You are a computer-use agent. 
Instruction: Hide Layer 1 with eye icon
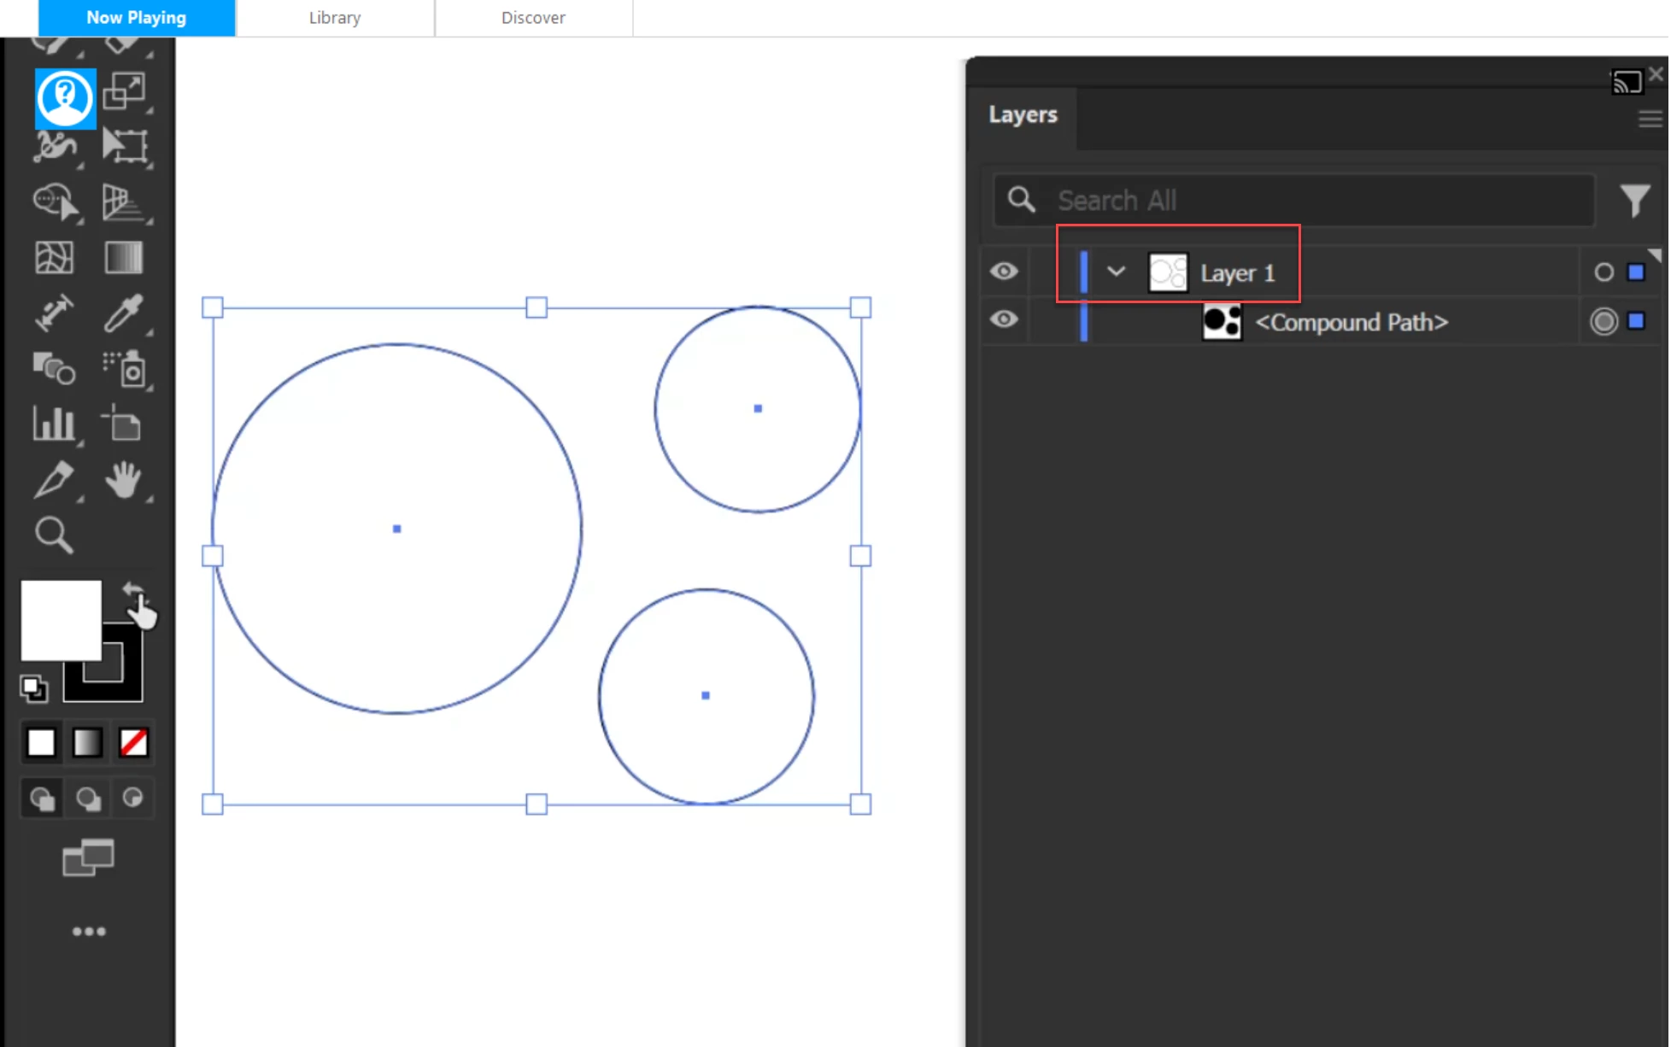point(1004,272)
